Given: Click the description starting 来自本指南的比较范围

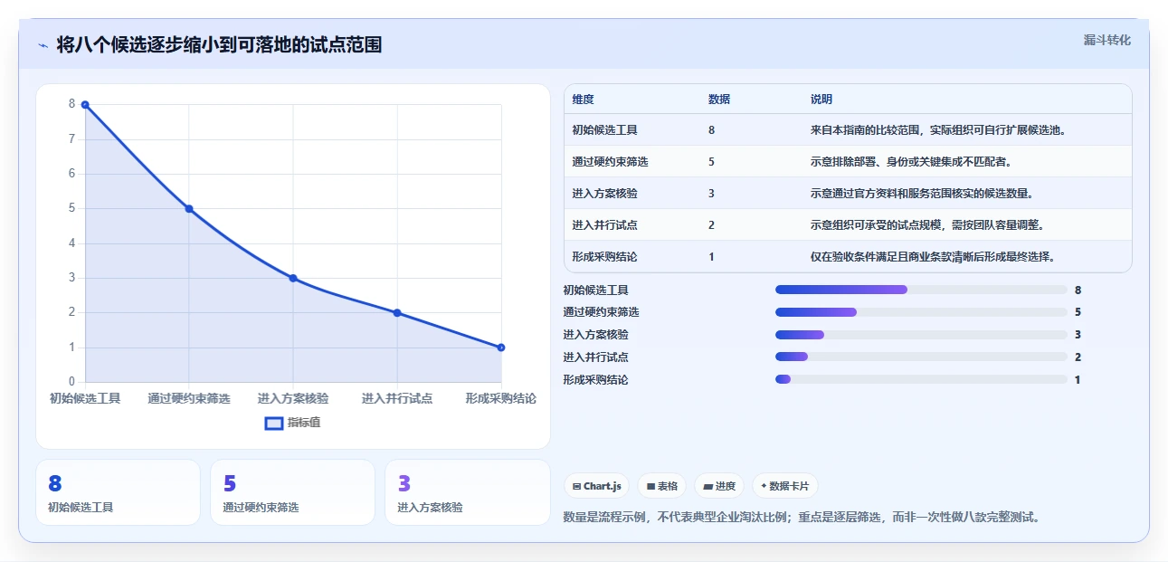Looking at the screenshot, I should click(x=940, y=130).
